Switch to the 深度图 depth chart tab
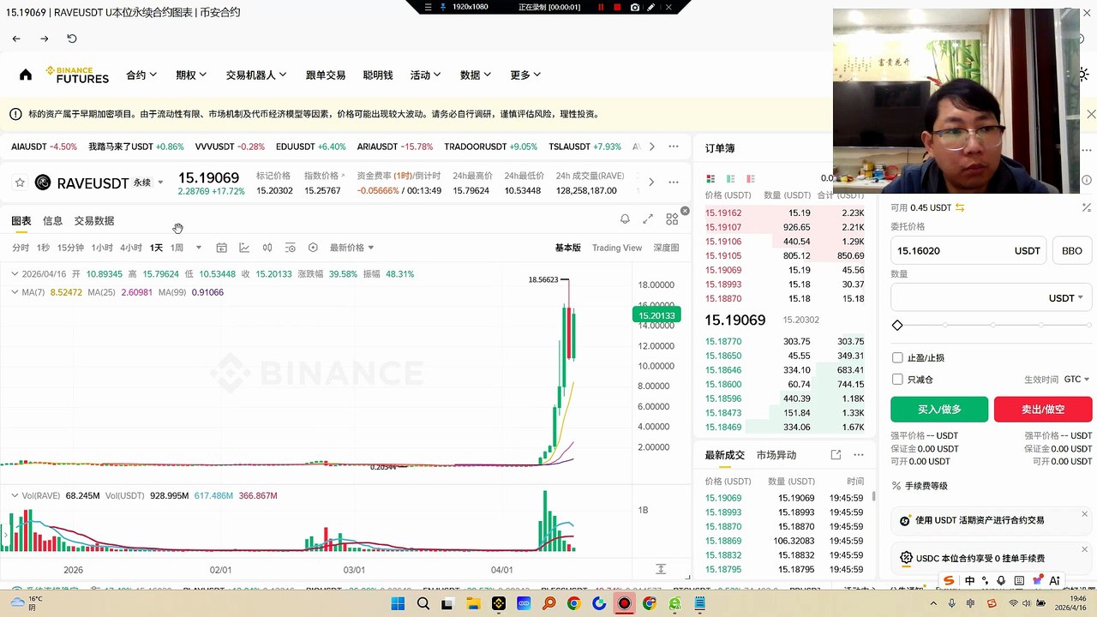Viewport: 1097px width, 617px height. point(666,248)
